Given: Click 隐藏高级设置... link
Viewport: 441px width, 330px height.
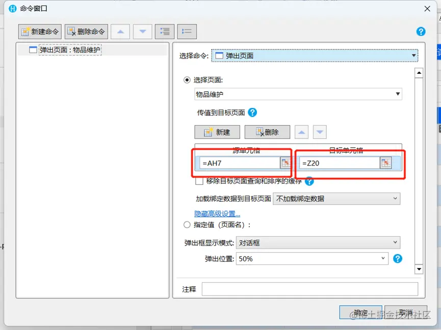Looking at the screenshot, I should pyautogui.click(x=217, y=214).
